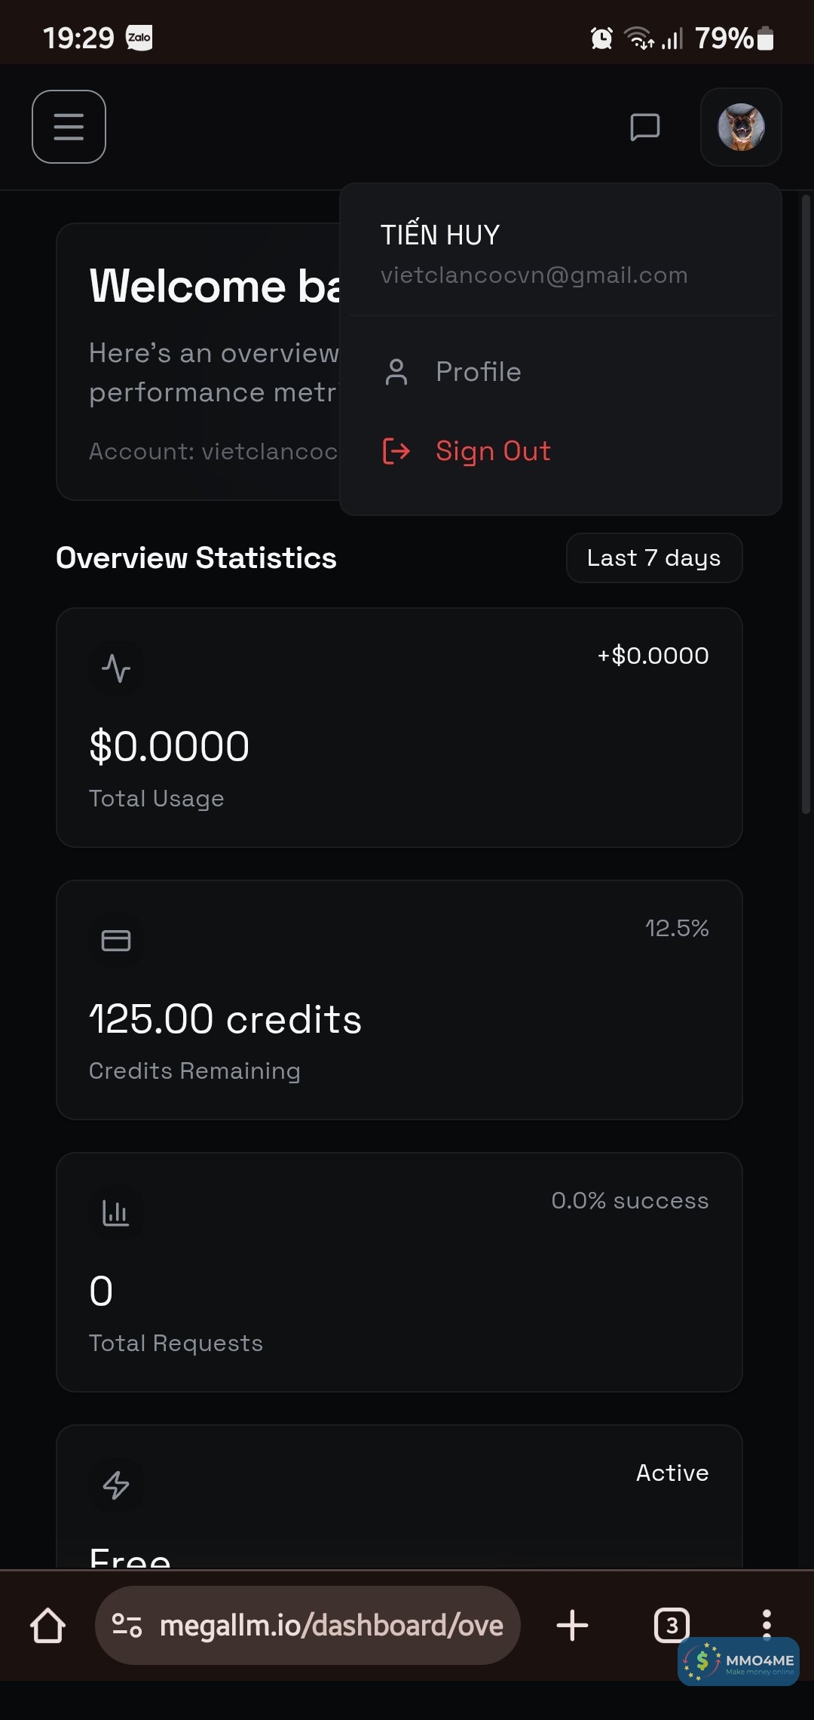
Task: Open the hamburger navigation menu
Action: 69,127
